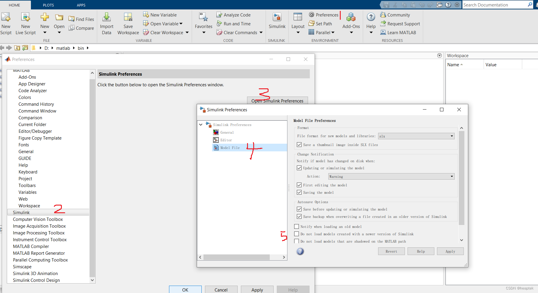
Task: Click Analyze Code tool
Action: tap(234, 15)
